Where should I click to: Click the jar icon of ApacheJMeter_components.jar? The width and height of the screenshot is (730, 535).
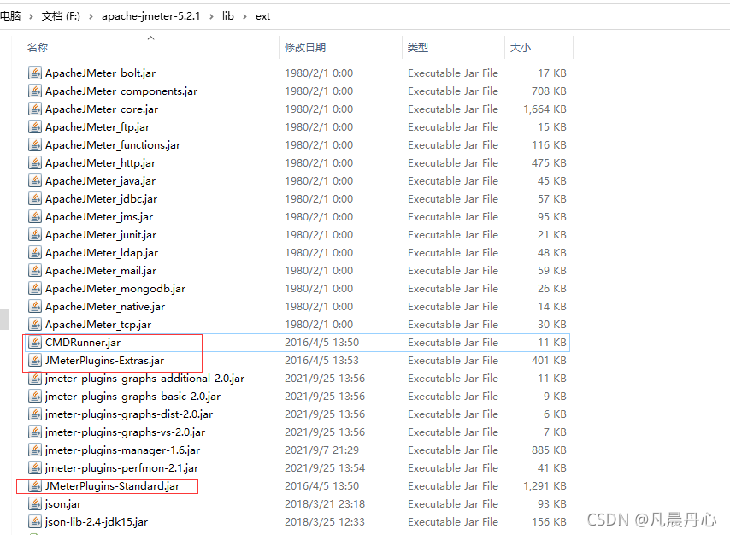click(35, 91)
